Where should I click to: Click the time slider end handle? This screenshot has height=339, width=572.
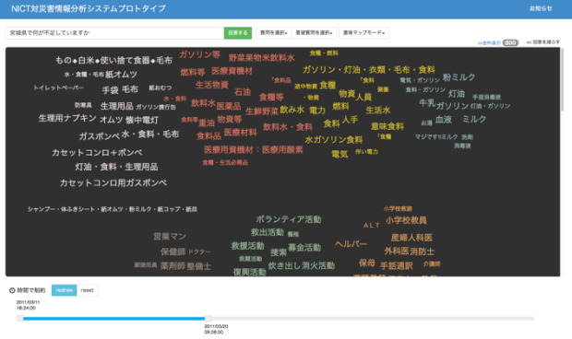[x=208, y=319]
